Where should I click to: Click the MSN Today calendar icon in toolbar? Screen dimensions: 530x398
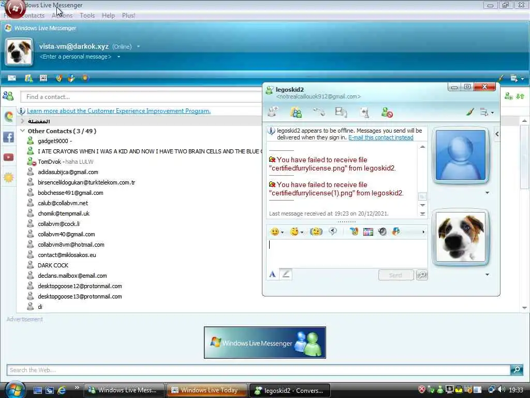tap(43, 78)
